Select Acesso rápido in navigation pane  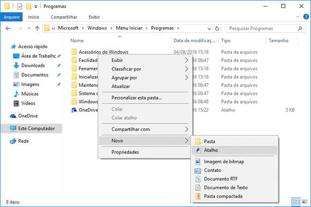click(33, 47)
